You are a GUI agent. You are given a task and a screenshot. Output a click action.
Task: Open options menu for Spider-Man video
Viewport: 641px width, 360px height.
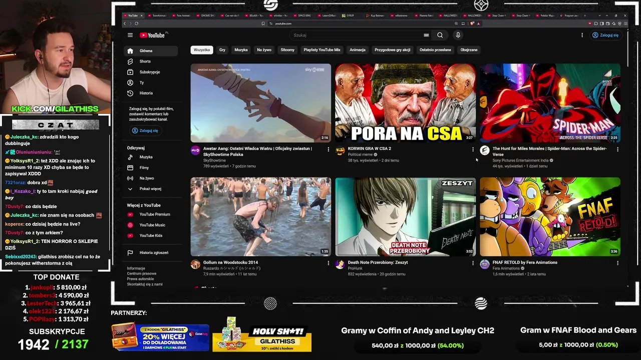[x=617, y=149]
